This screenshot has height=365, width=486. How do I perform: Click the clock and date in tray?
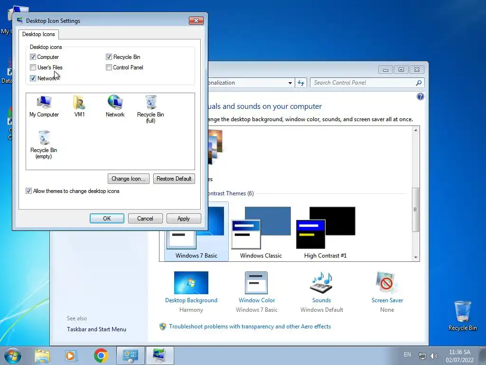(459, 356)
